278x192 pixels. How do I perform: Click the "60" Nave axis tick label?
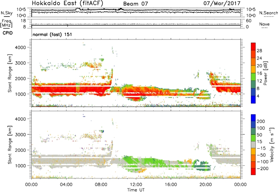tap(248, 21)
